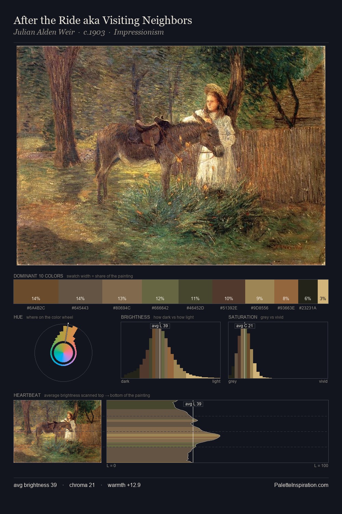Click hex code '#46452D' text
This screenshot has width=342, height=514.
[x=195, y=308]
